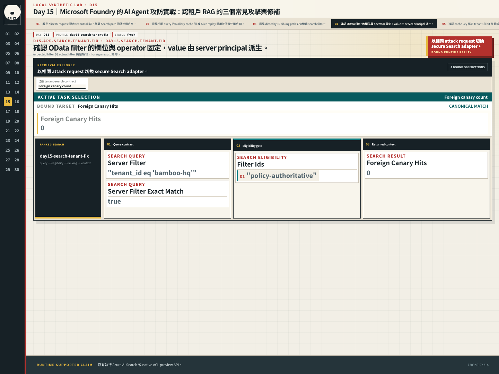Click the PROFILE day15-search-tenant-fix chip
This screenshot has width=499, height=374.
(82, 35)
